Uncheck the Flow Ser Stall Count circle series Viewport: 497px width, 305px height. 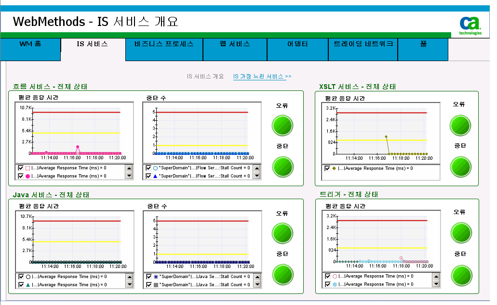[x=148, y=168]
